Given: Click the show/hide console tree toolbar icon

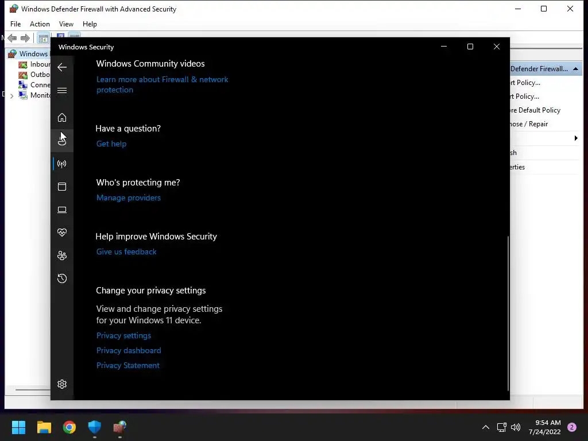Looking at the screenshot, I should [44, 38].
